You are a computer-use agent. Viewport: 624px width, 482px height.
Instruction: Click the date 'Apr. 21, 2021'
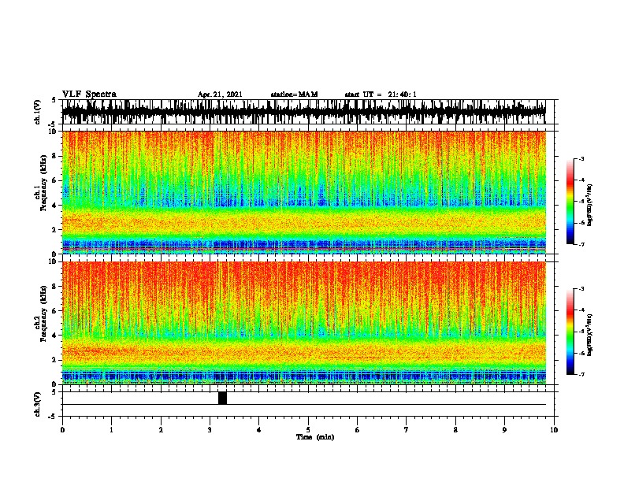220,95
